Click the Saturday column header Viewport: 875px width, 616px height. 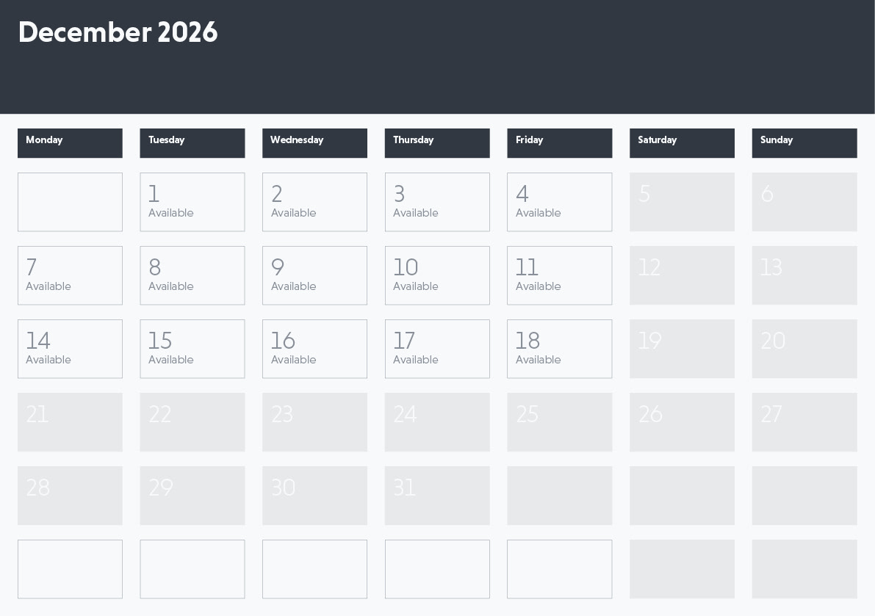point(682,142)
